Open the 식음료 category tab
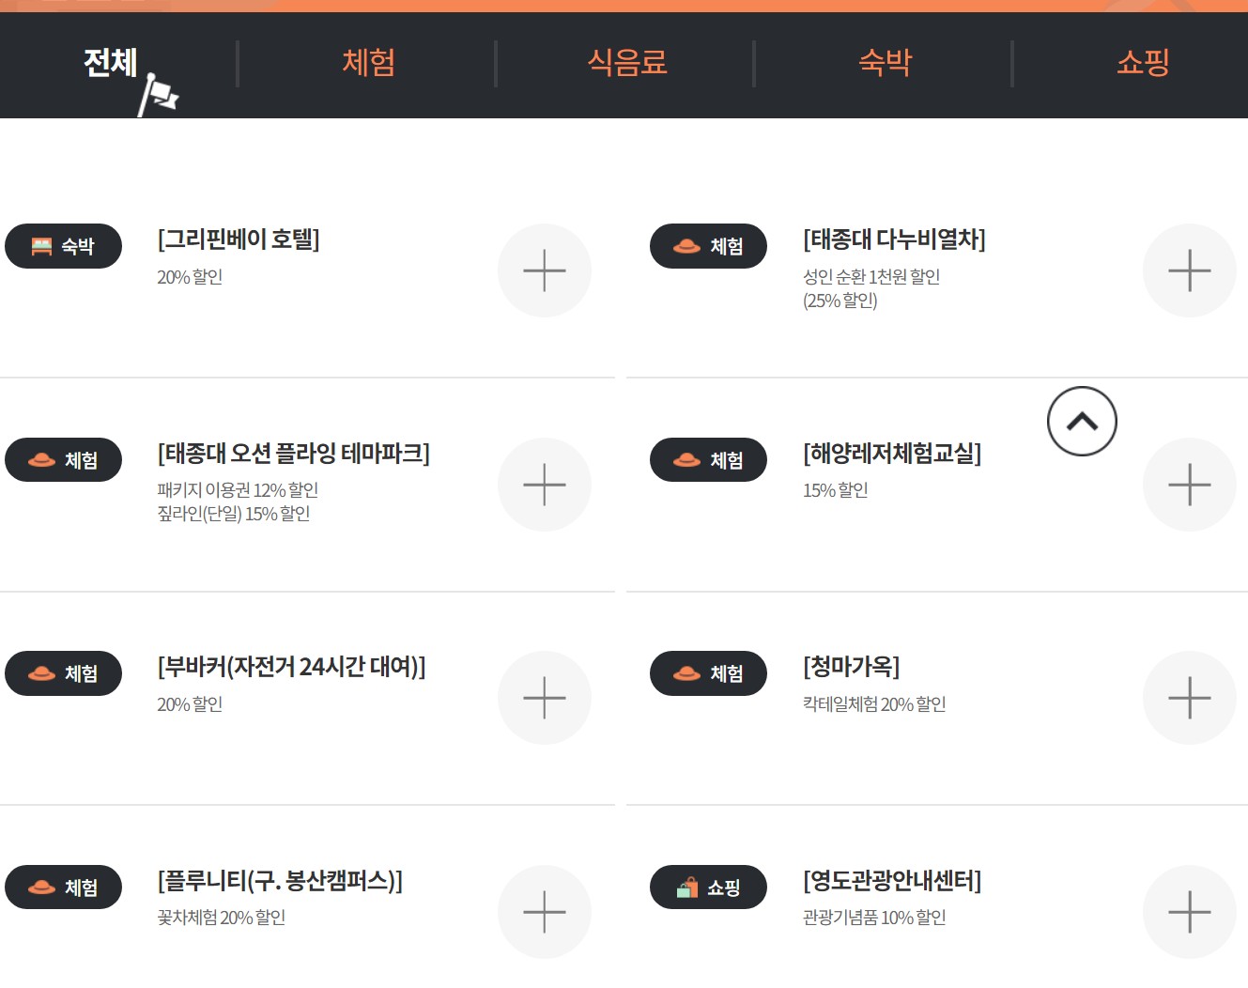1248x988 pixels. pos(626,62)
